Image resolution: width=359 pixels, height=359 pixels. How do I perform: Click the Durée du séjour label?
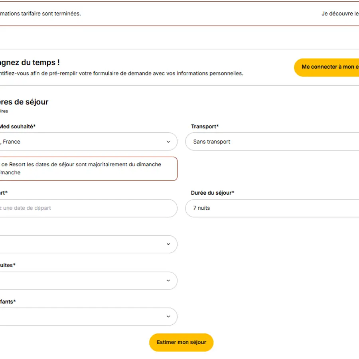click(212, 193)
